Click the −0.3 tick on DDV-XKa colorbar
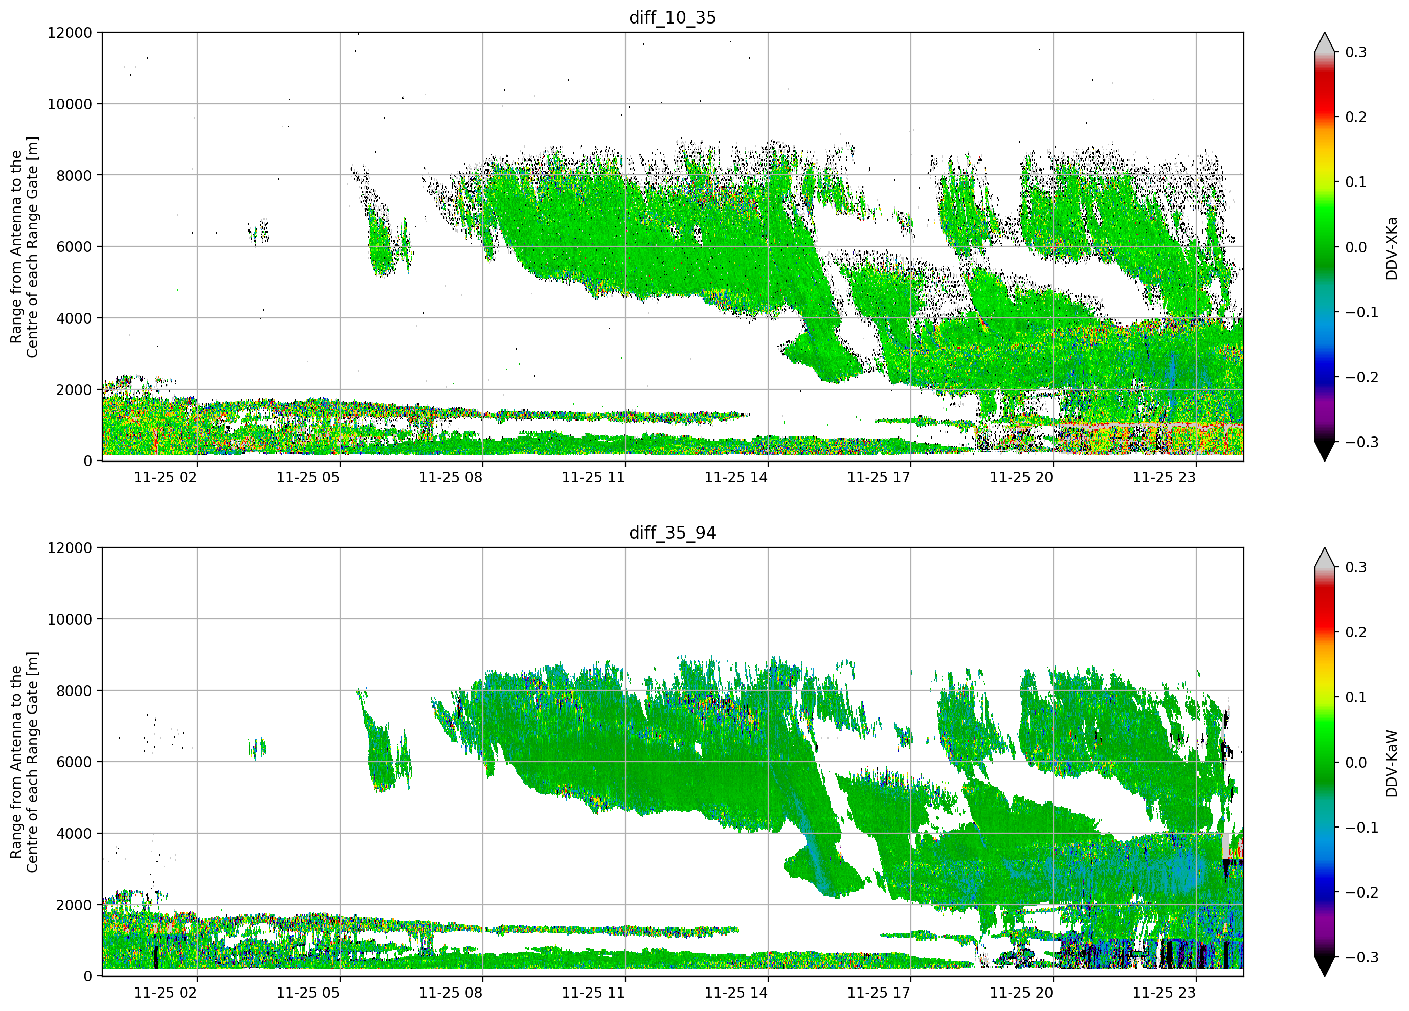This screenshot has width=1409, height=1011. [x=1362, y=443]
